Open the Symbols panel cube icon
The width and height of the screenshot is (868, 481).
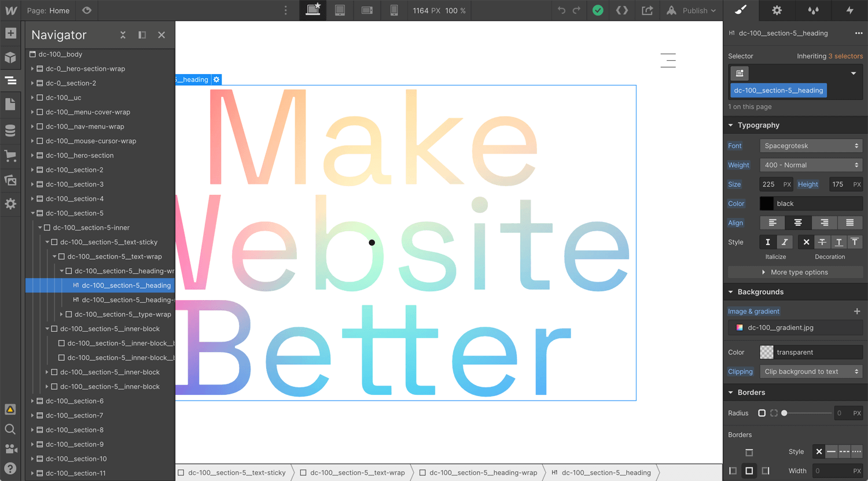click(x=10, y=57)
